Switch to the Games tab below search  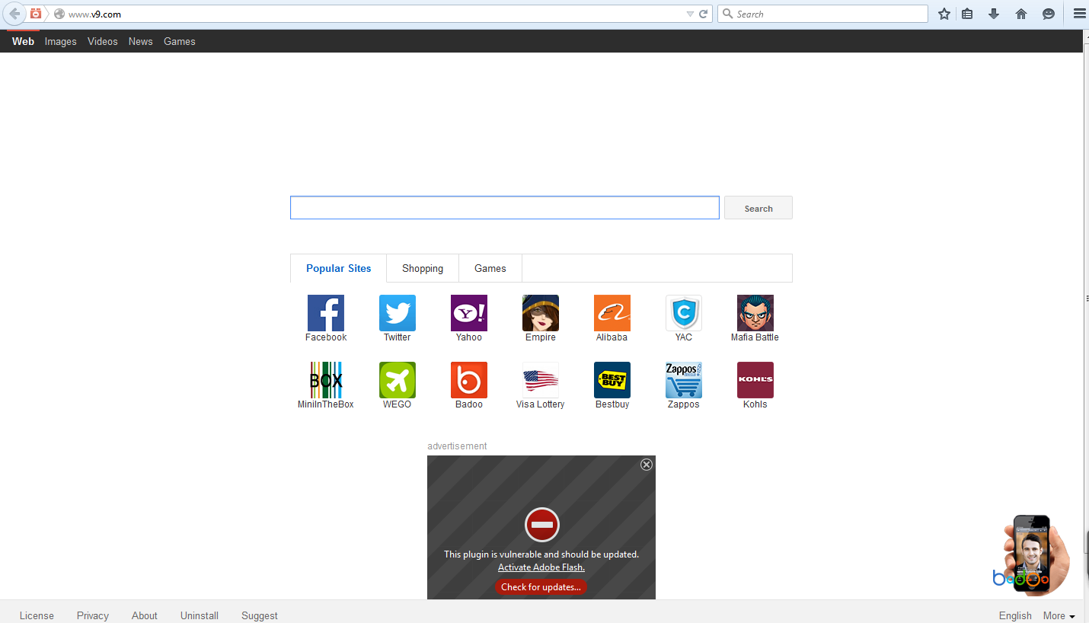pyautogui.click(x=490, y=268)
